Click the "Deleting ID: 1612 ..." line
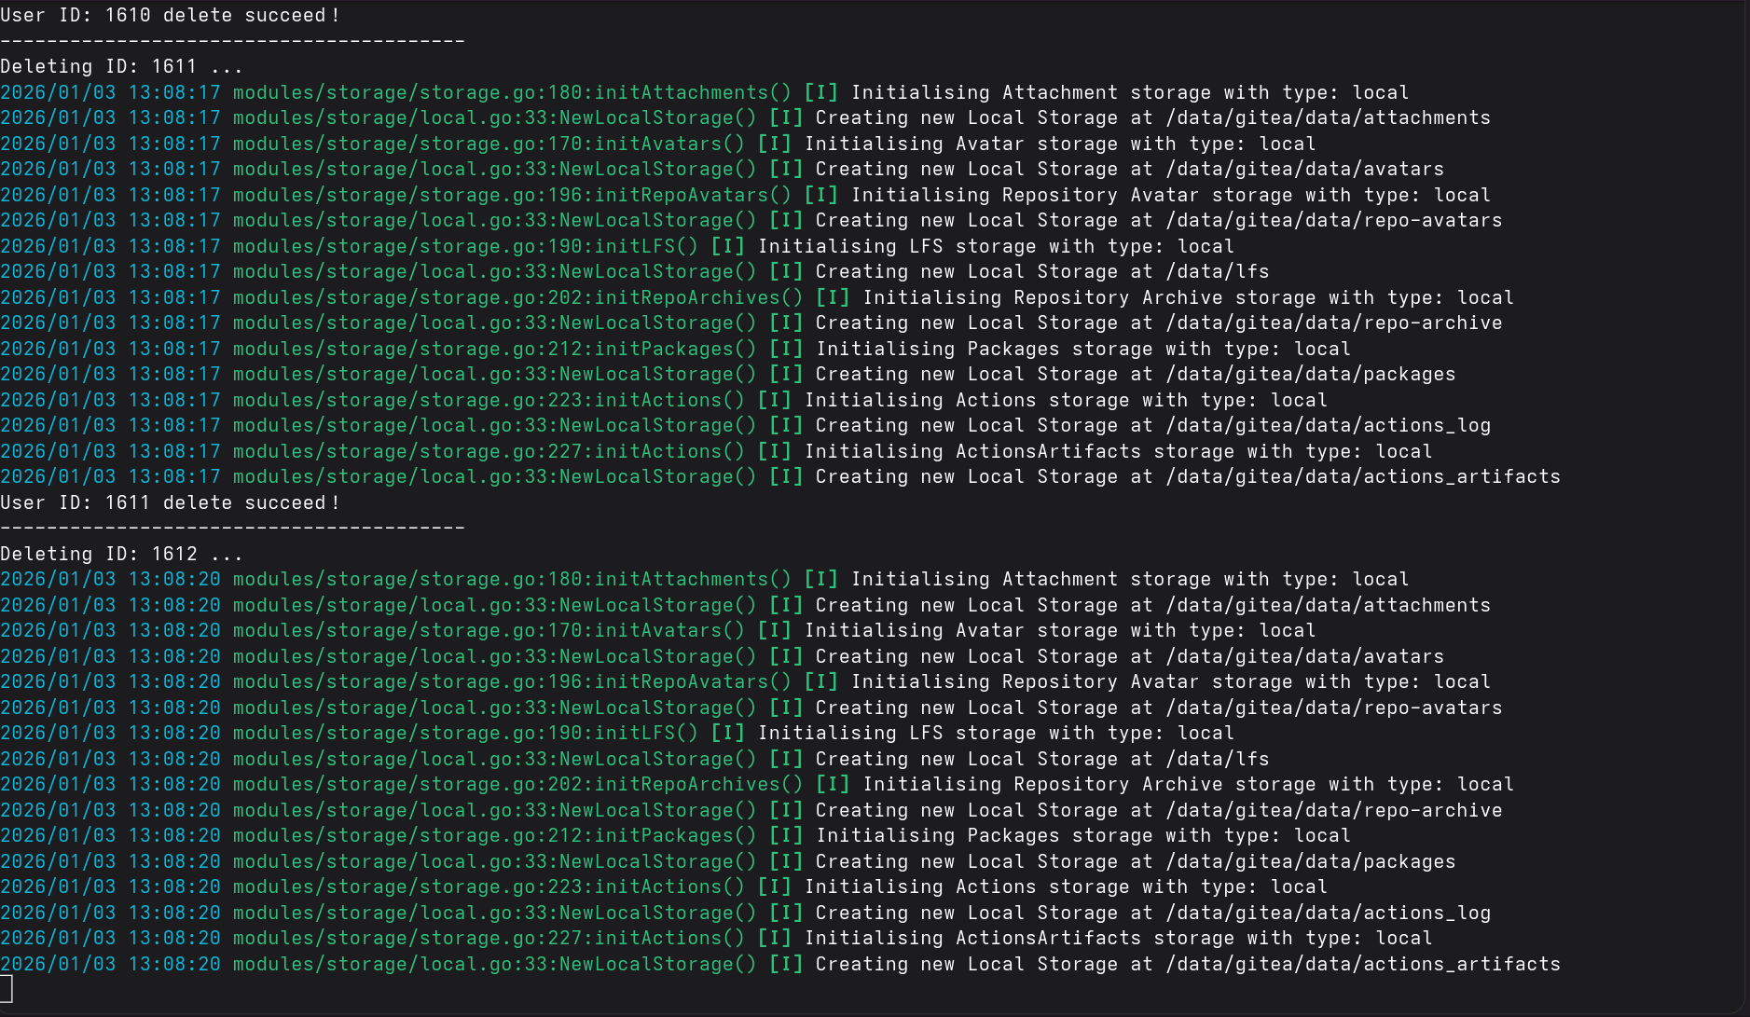Image resolution: width=1750 pixels, height=1017 pixels. pyautogui.click(x=121, y=554)
